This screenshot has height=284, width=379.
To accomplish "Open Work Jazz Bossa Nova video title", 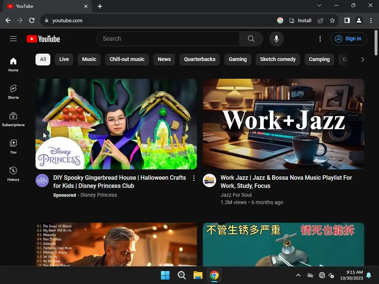I will 286,182.
